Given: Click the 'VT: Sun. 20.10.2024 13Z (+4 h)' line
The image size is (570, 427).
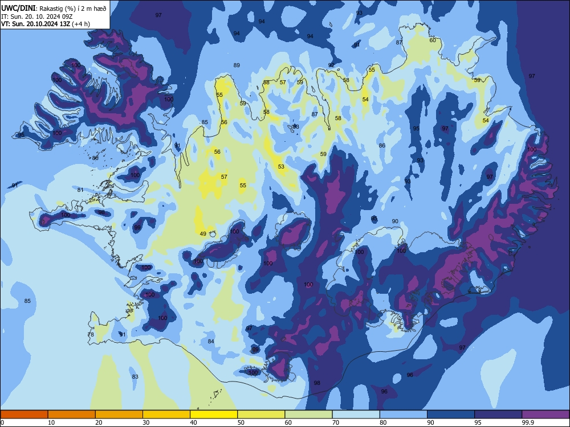Looking at the screenshot, I should pyautogui.click(x=46, y=24).
